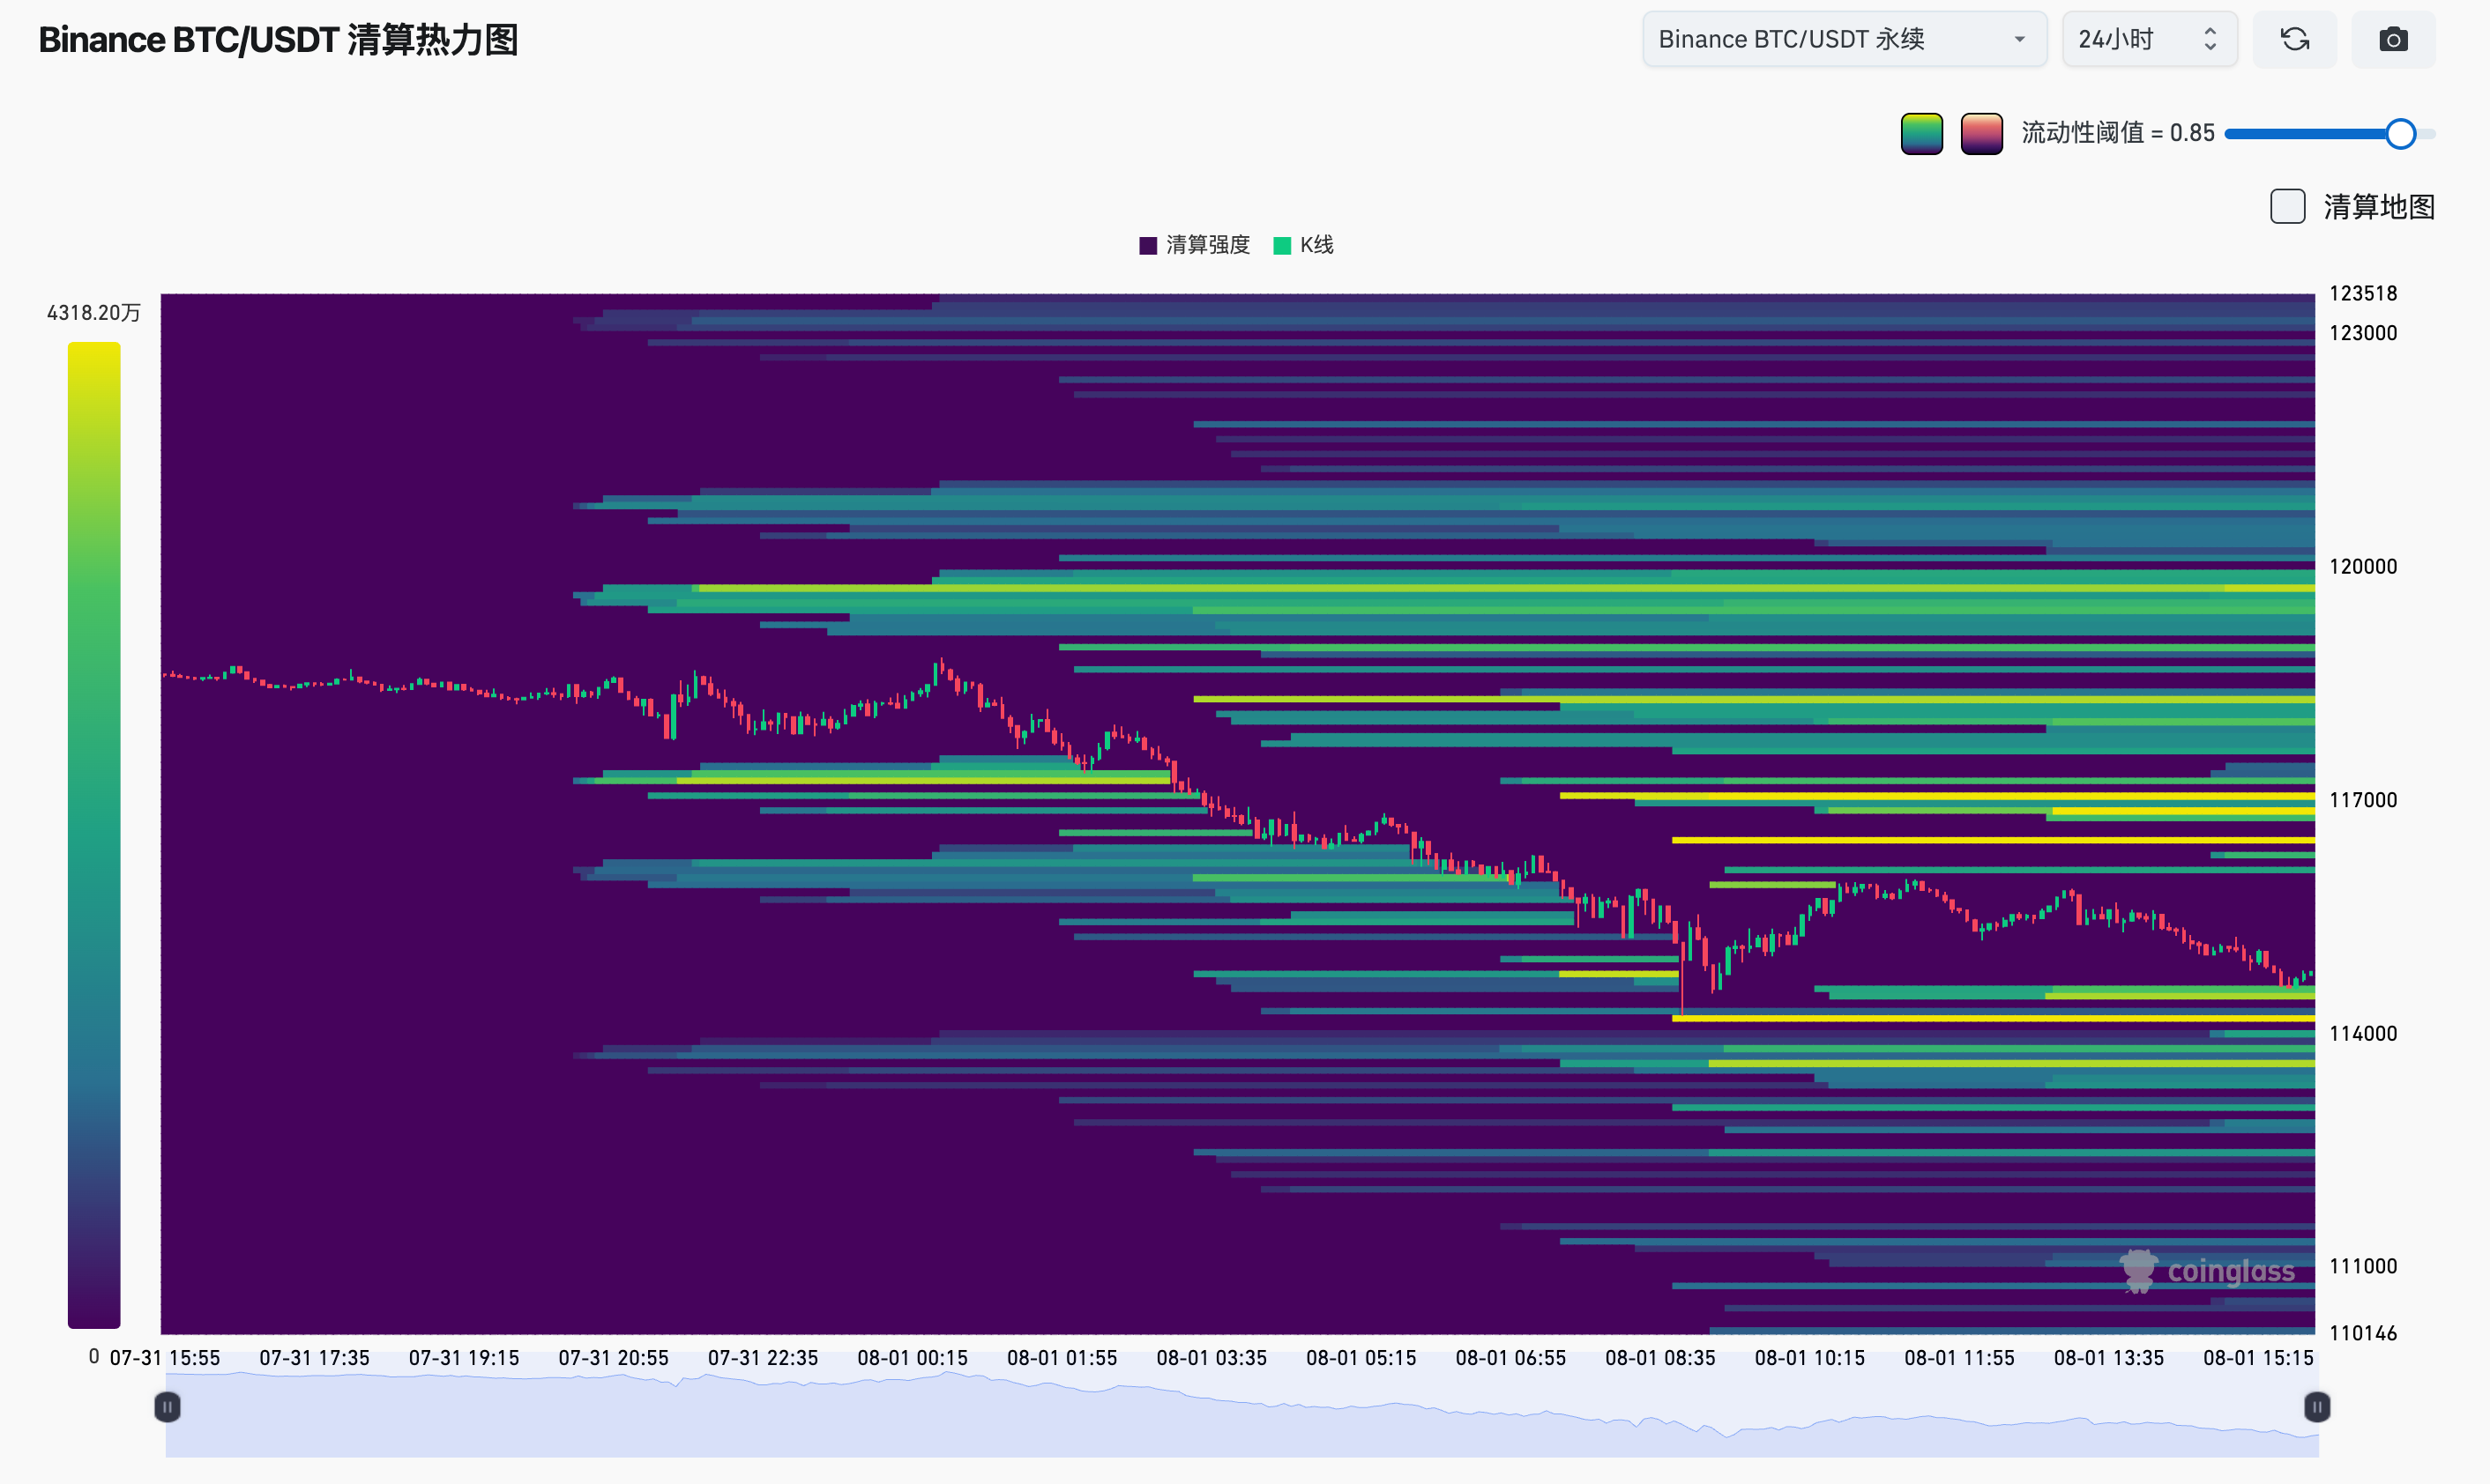Click the refresh data icon
The image size is (2490, 1484).
[2294, 40]
